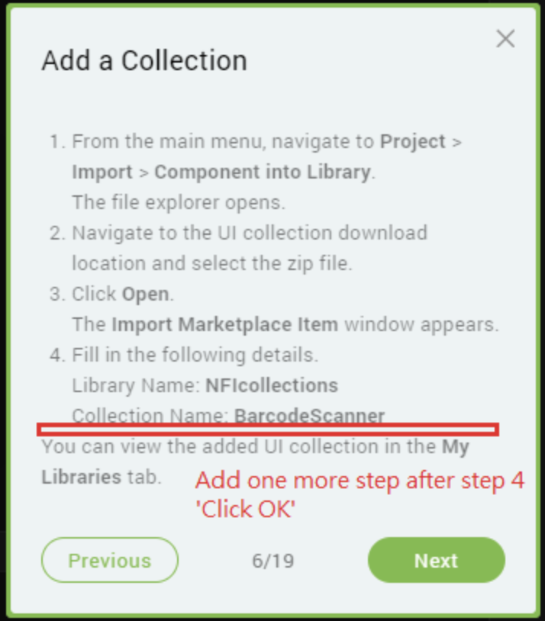Click the bold Import text
Image resolution: width=545 pixels, height=621 pixels.
102,172
